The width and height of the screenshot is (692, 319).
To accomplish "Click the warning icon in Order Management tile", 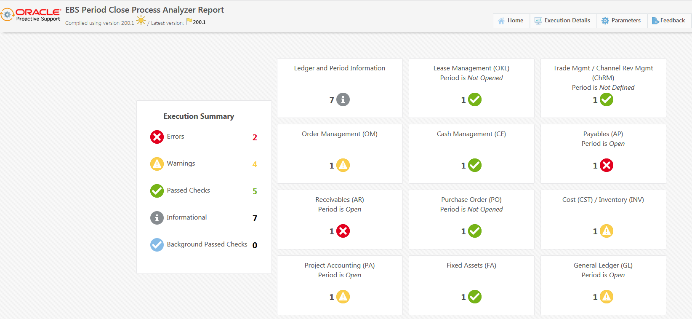I will [343, 165].
